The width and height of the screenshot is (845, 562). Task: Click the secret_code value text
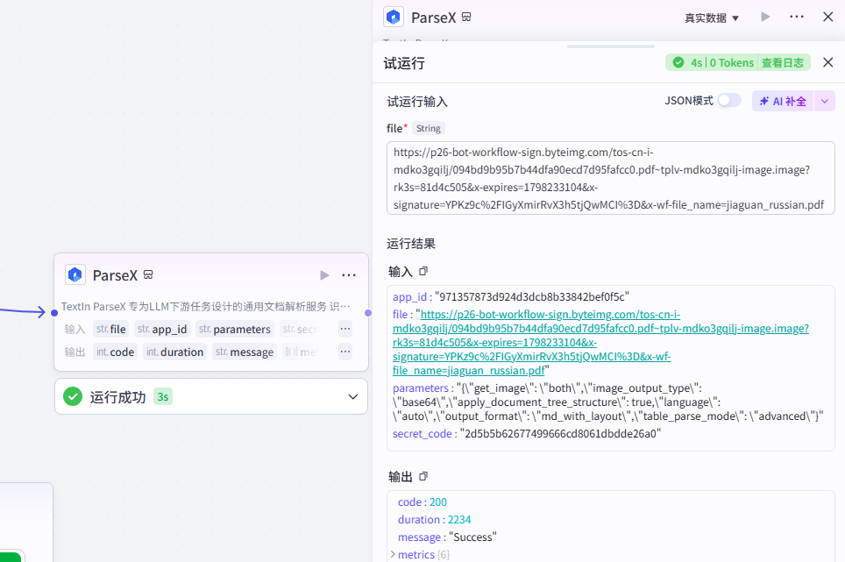560,434
